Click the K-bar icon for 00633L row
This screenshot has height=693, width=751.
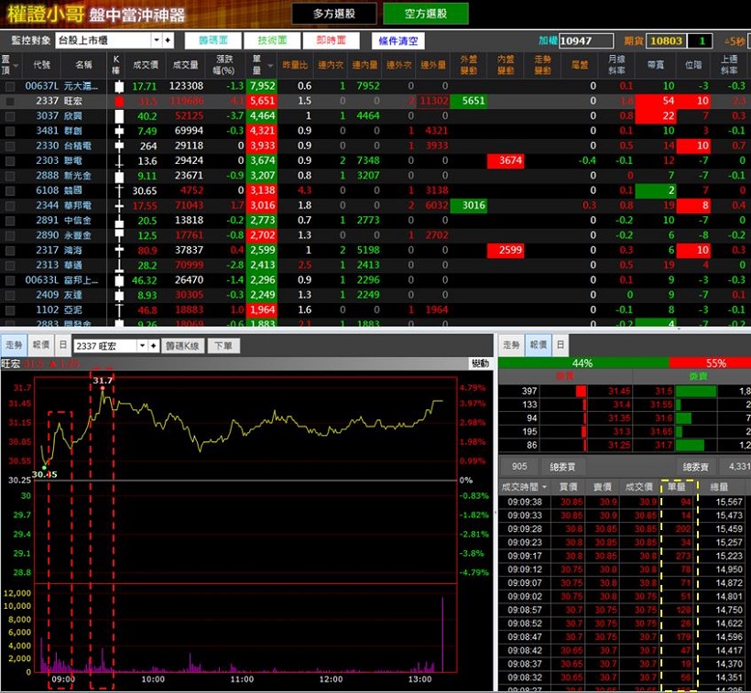119,280
